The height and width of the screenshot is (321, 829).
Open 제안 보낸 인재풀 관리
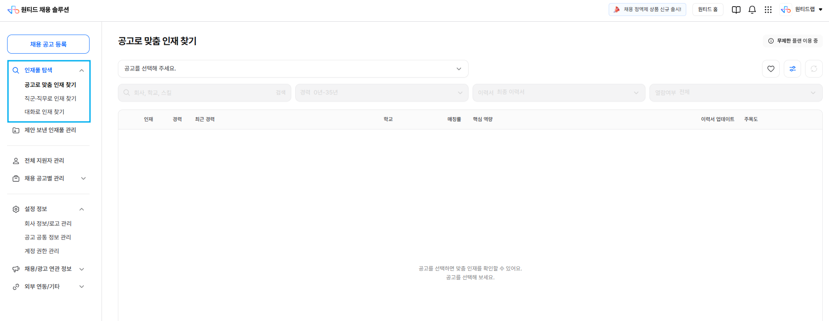50,130
